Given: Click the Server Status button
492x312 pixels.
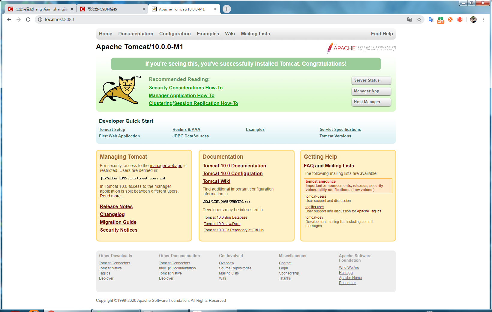Looking at the screenshot, I should (x=371, y=80).
